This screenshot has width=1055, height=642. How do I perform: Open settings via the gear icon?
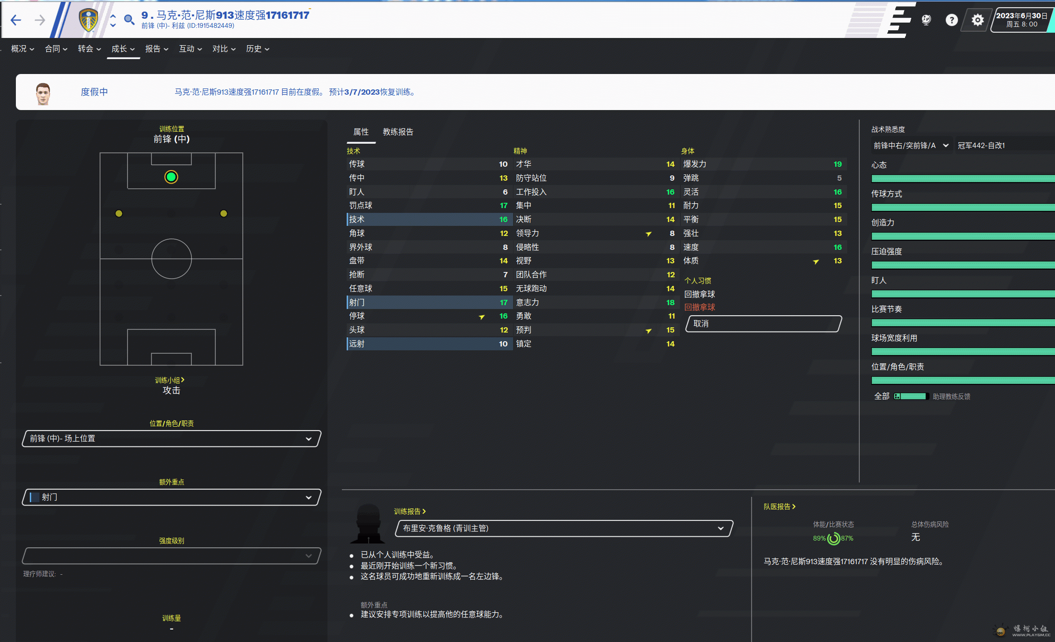point(977,20)
